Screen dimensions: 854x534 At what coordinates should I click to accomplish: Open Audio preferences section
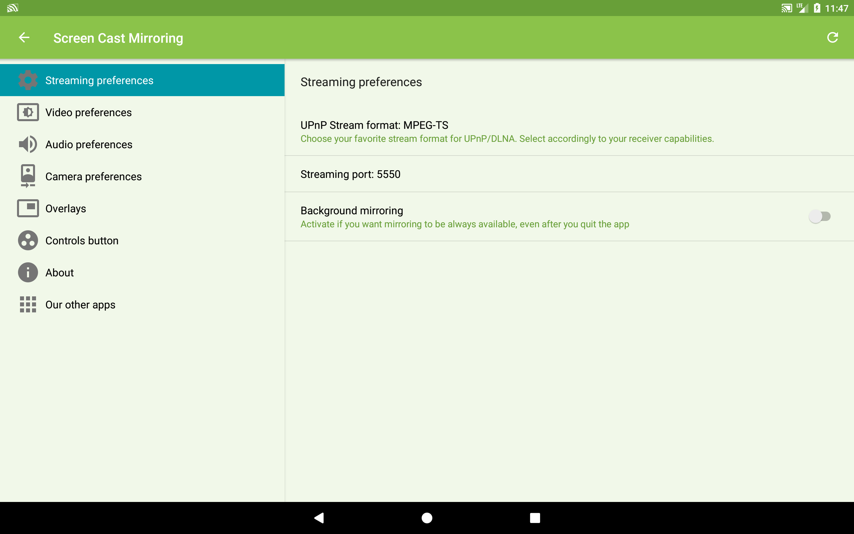pos(142,145)
